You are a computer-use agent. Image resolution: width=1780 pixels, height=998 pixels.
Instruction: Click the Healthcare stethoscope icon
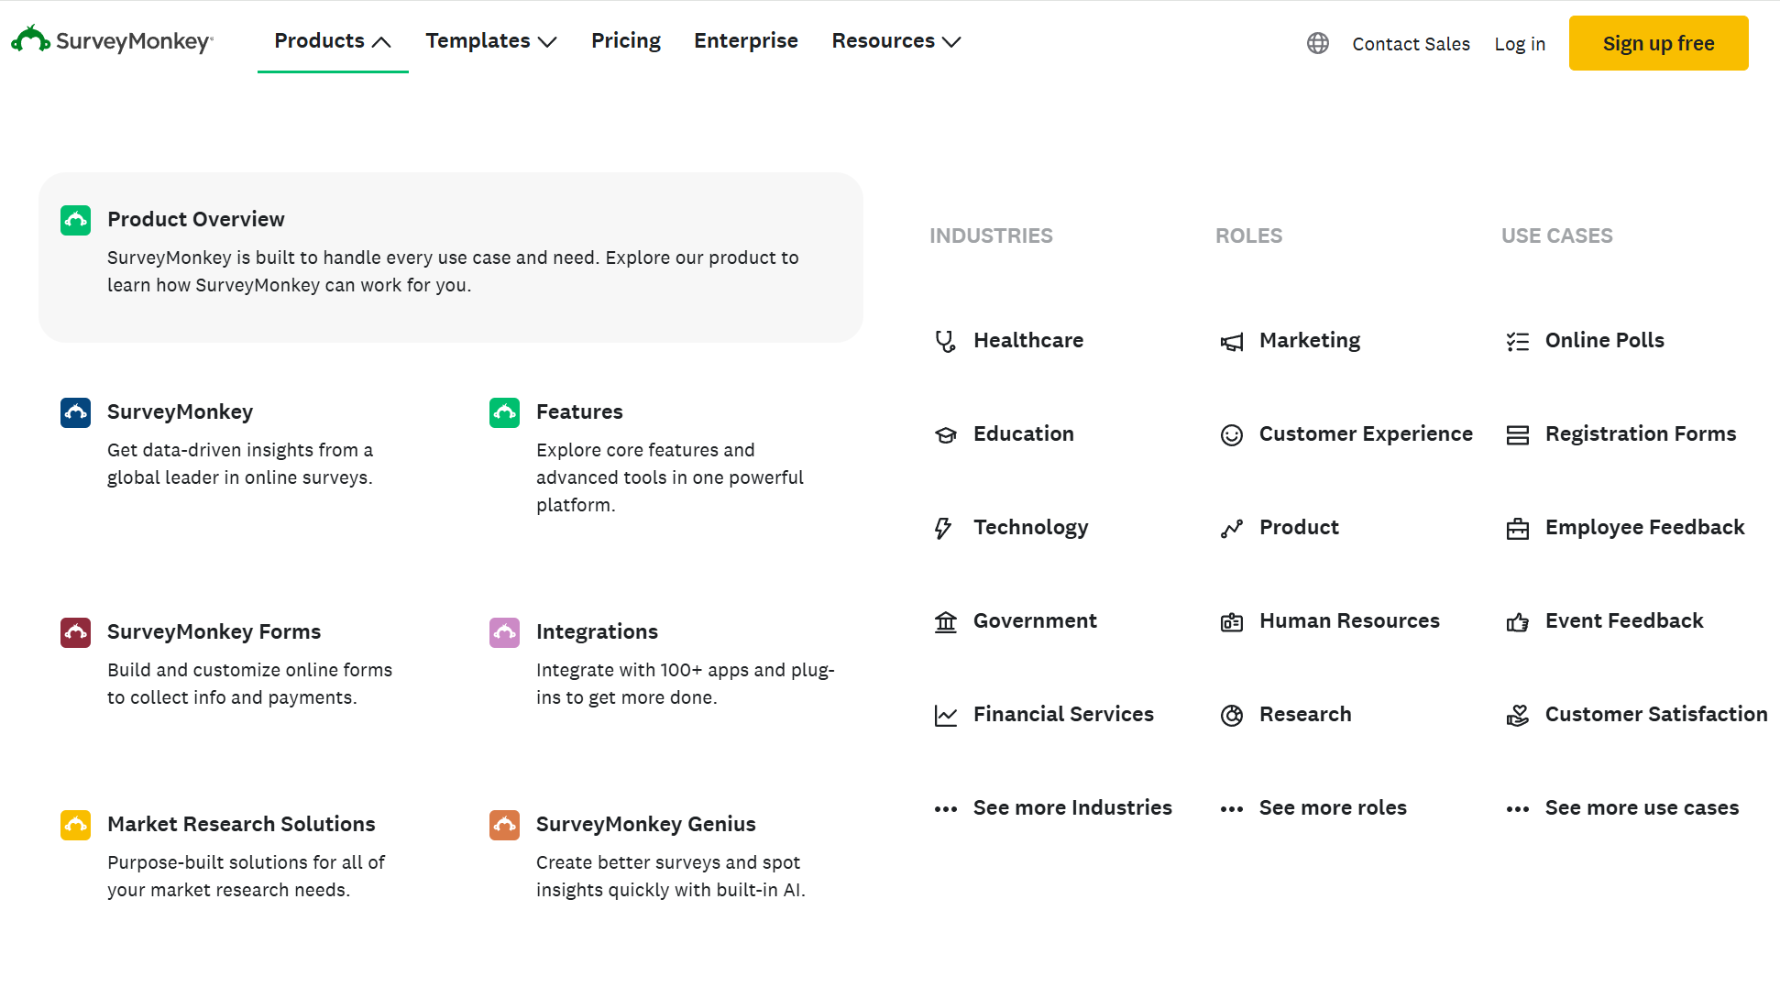[945, 342]
